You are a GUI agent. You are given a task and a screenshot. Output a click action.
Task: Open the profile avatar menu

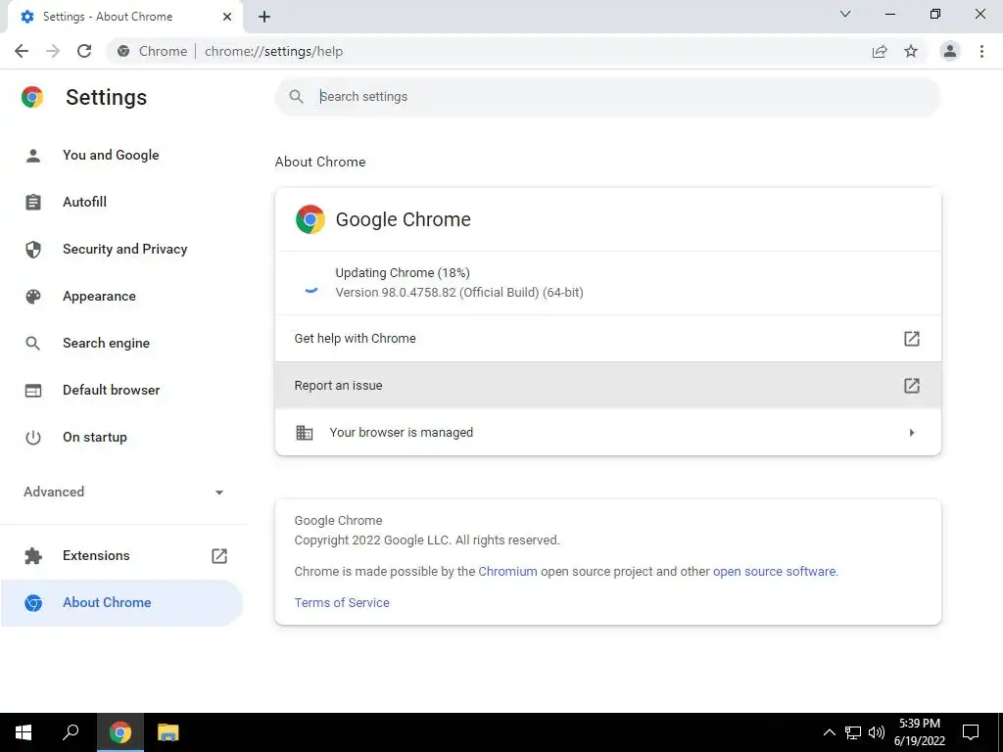(950, 51)
